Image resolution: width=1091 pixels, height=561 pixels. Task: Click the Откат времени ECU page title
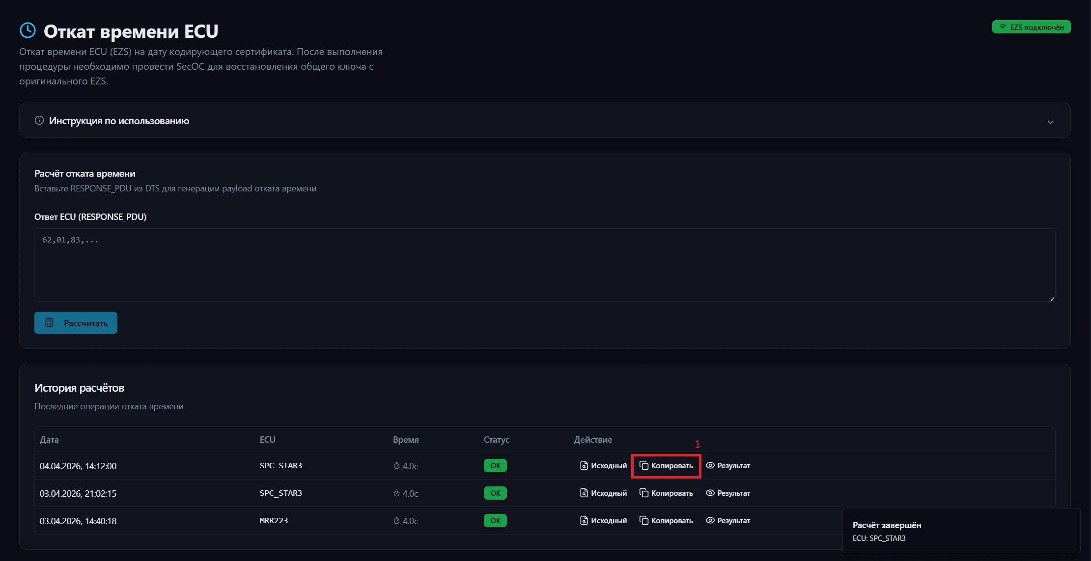pos(131,31)
